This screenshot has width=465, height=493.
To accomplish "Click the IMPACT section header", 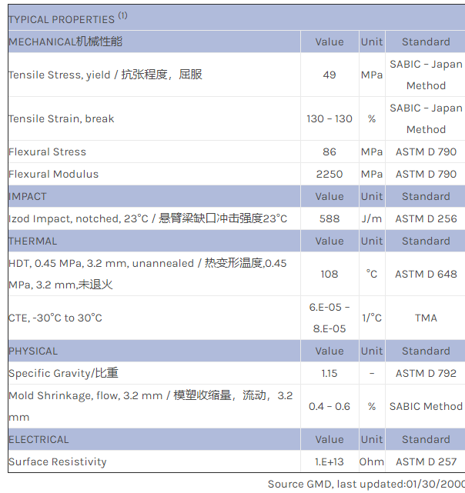I will pos(28,196).
